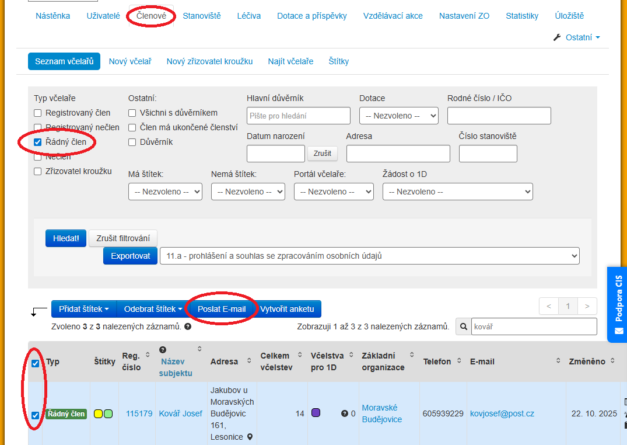627x445 pixels.
Task: Open the Stanoviště tab
Action: tap(202, 16)
